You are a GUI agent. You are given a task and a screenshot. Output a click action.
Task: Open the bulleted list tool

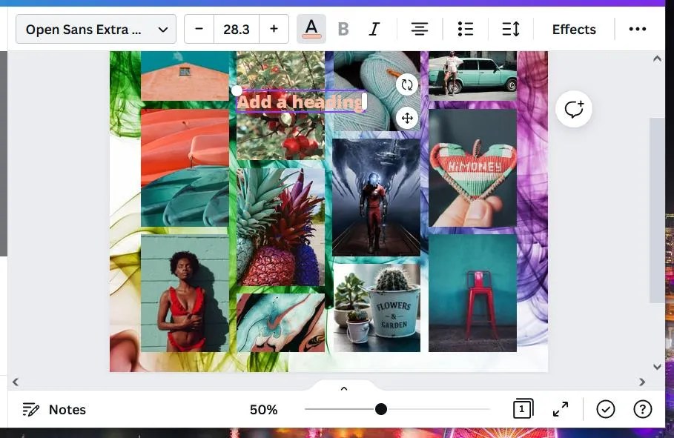coord(466,29)
